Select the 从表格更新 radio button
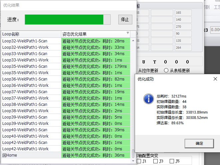The image size is (220, 165). (166, 70)
